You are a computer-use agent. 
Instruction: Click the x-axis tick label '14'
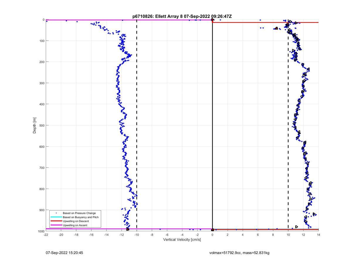pos(319,235)
